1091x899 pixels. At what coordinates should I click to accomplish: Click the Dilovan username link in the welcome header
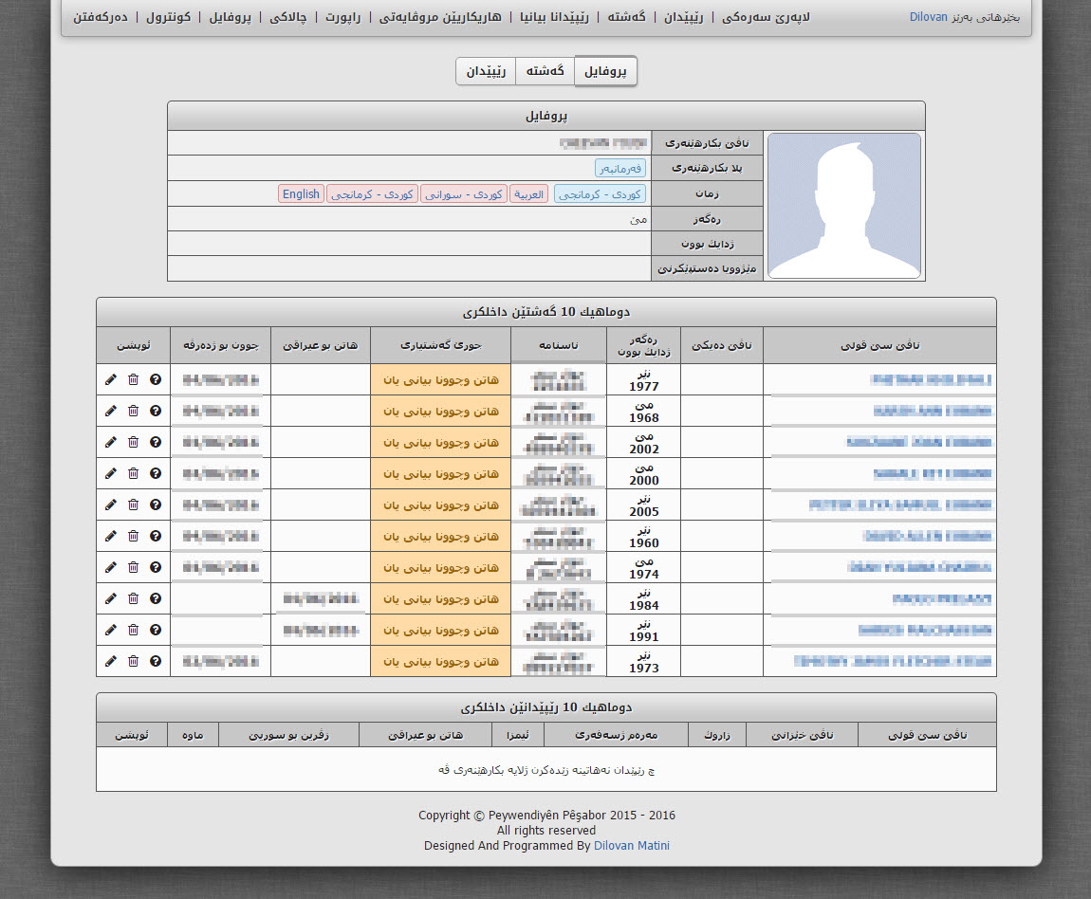click(928, 17)
